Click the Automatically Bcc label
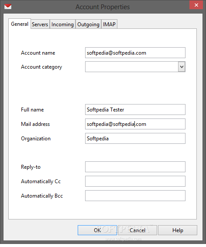The height and width of the screenshot is (247, 206). pos(42,196)
